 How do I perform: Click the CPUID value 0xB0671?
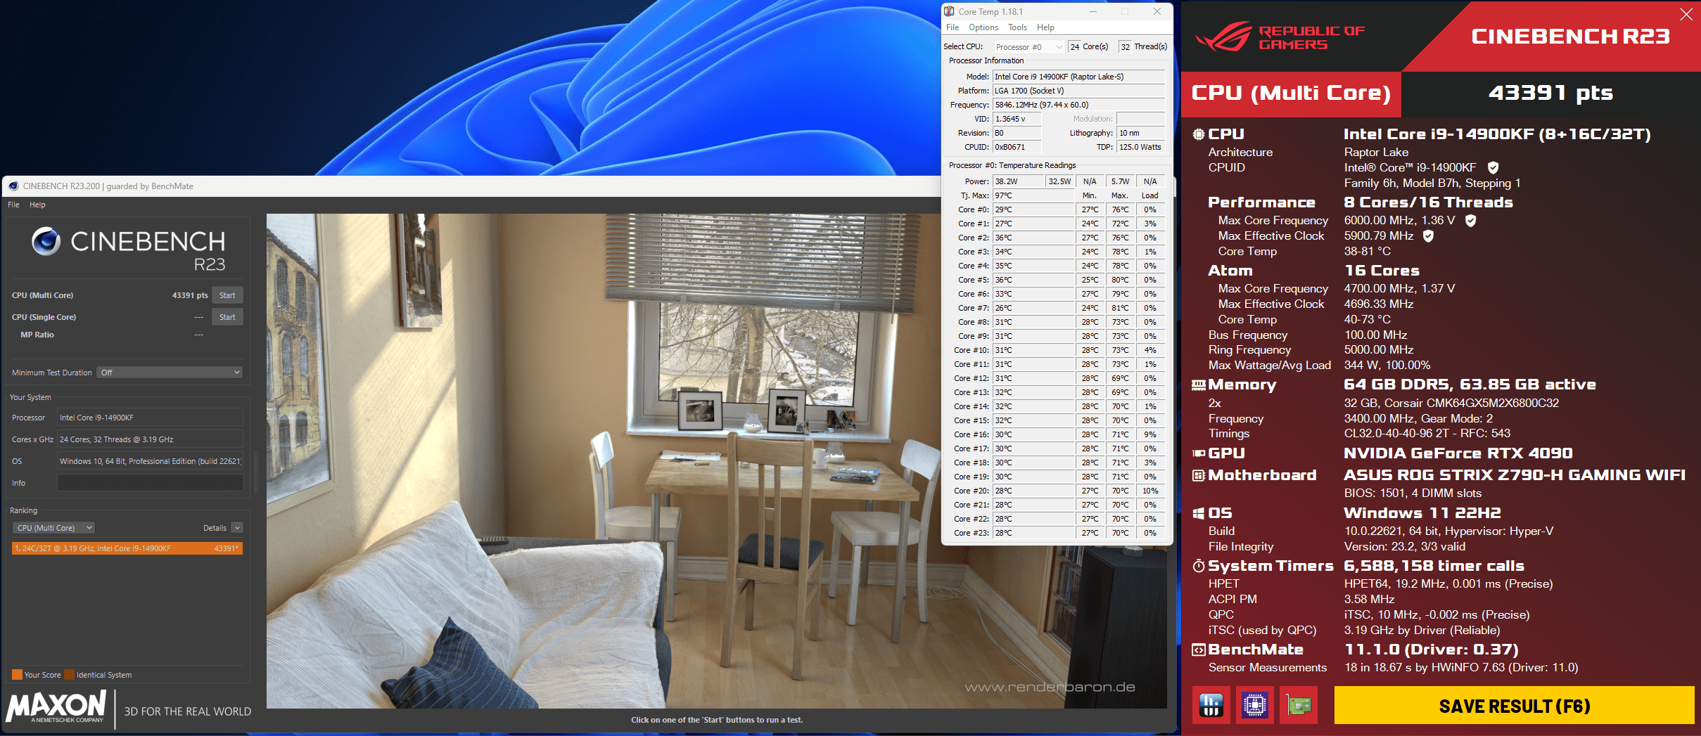click(x=1017, y=147)
